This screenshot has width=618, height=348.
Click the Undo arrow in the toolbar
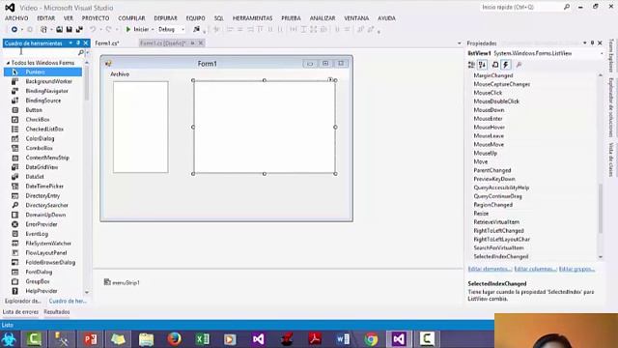coord(93,29)
